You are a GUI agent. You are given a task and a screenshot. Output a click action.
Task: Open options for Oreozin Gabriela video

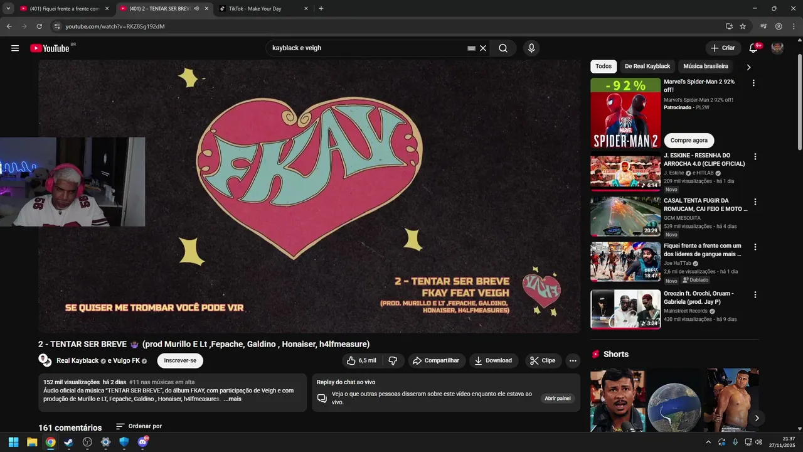point(755,295)
